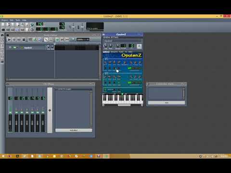The height and width of the screenshot is (173, 231).
Task: Start recording in Song Editor
Action: click(x=14, y=39)
